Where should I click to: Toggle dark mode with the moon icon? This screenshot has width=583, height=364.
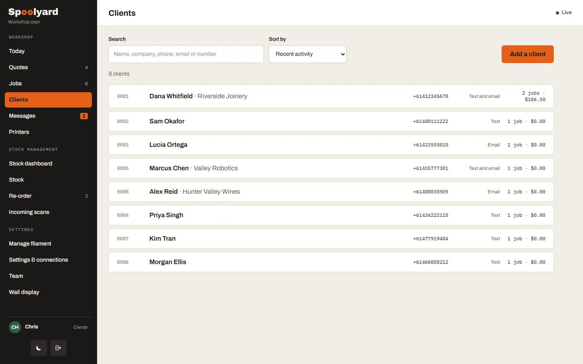click(x=39, y=348)
